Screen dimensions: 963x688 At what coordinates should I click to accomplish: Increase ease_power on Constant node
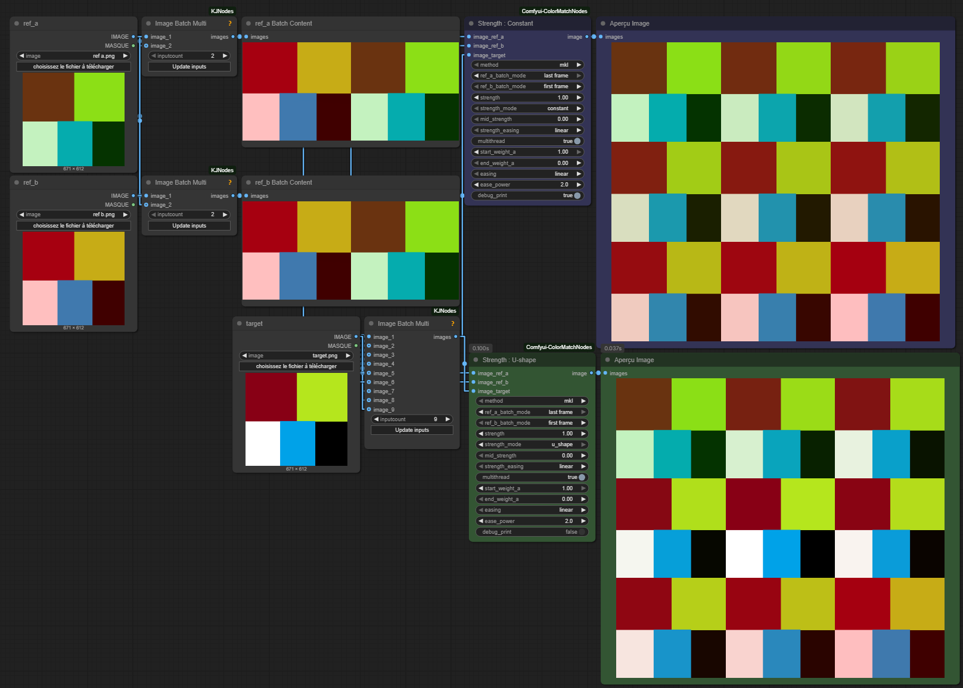(x=579, y=185)
